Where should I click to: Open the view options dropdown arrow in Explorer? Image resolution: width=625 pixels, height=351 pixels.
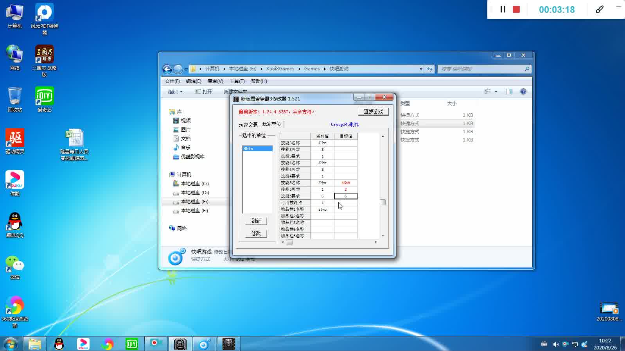click(496, 91)
